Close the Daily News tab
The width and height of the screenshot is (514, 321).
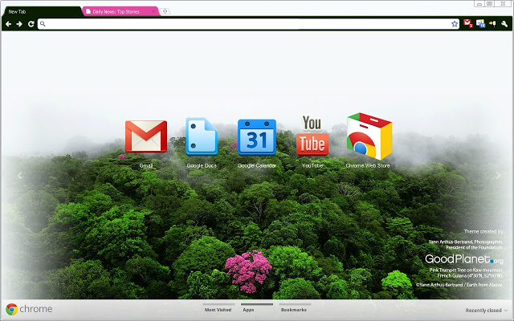click(153, 11)
